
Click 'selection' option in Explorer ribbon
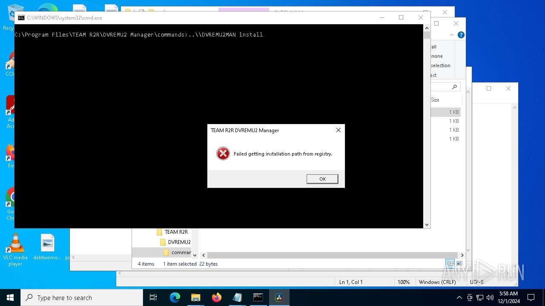coord(441,65)
